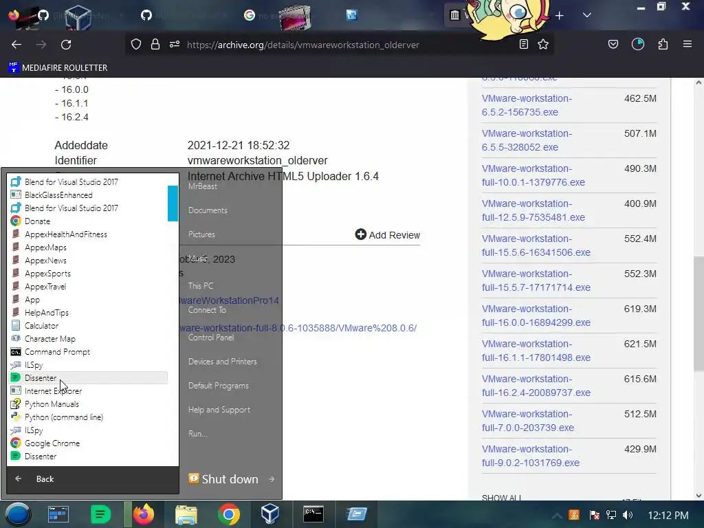Launch Chrome from the taskbar
Viewport: 704px width, 528px height.
228,514
